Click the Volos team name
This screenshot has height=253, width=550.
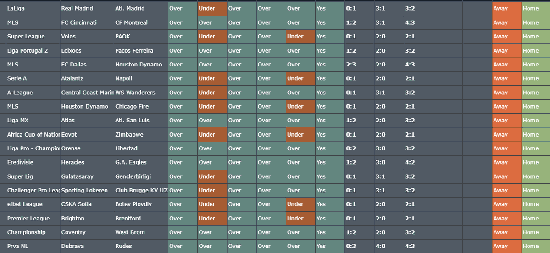pyautogui.click(x=68, y=37)
